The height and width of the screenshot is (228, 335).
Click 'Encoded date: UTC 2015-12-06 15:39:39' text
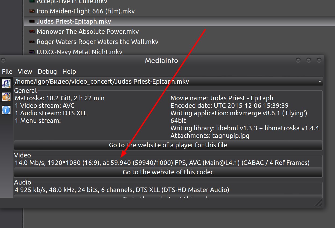[x=230, y=106]
